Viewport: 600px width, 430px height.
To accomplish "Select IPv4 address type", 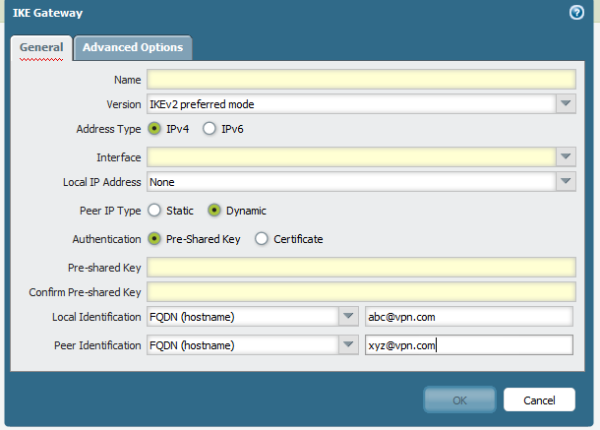I will 154,129.
